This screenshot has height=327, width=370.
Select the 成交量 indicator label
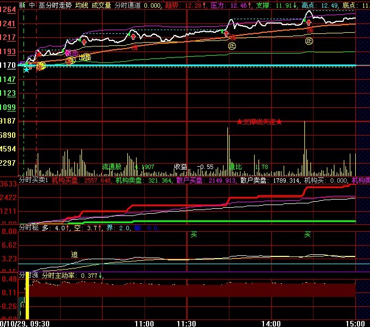[x=101, y=5]
